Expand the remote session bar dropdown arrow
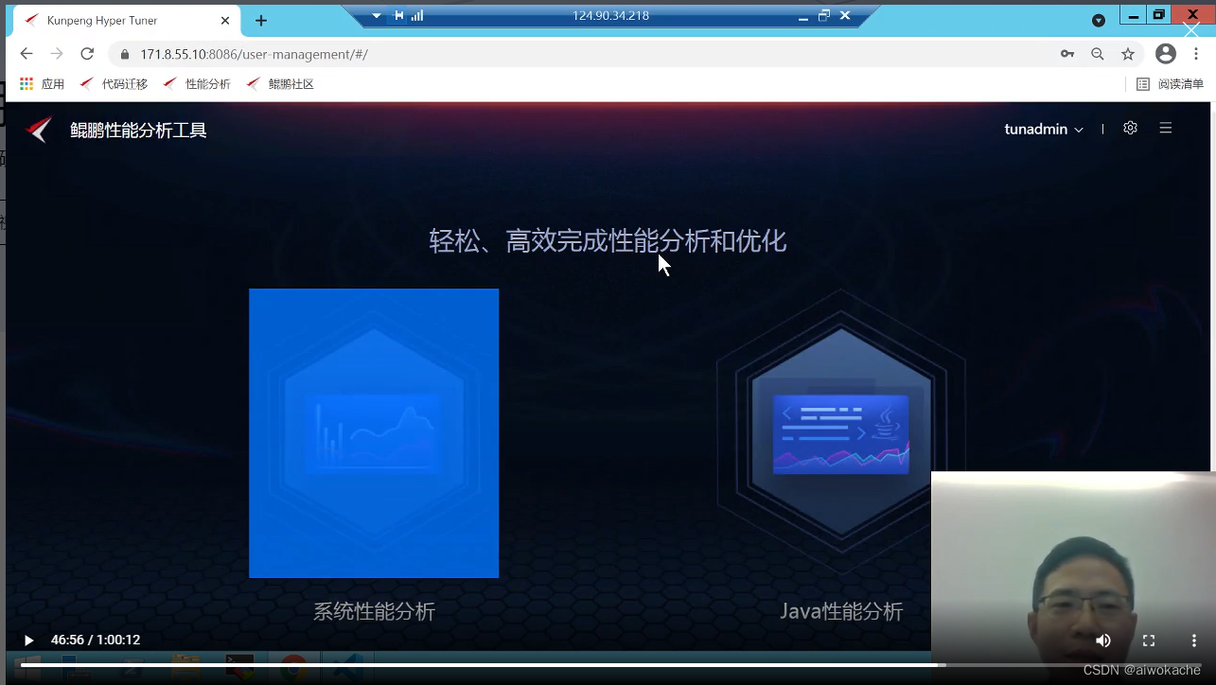Screen dimensions: 1216x685 377,16
